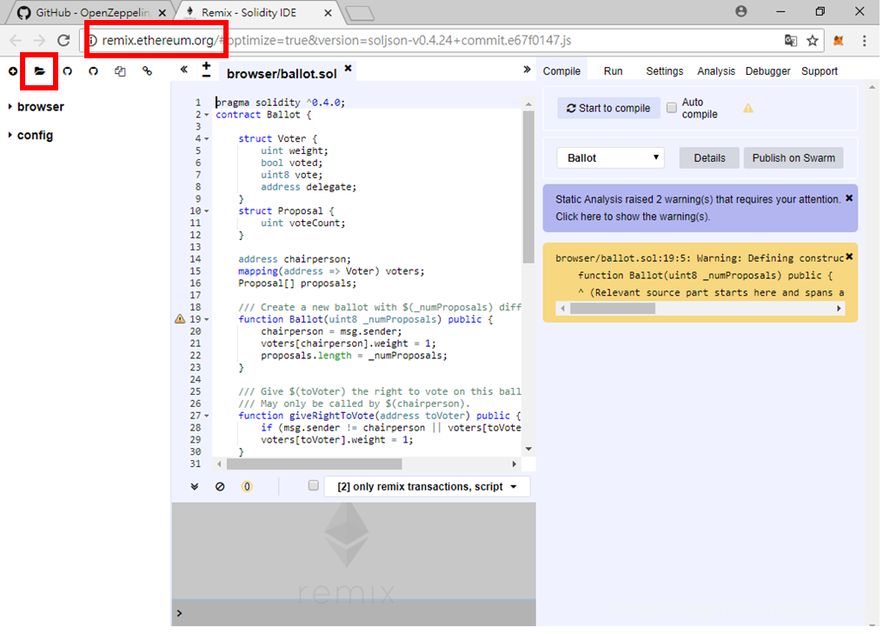Update the GitHub gist icon
Viewport: 883px width, 634px height.
(94, 71)
